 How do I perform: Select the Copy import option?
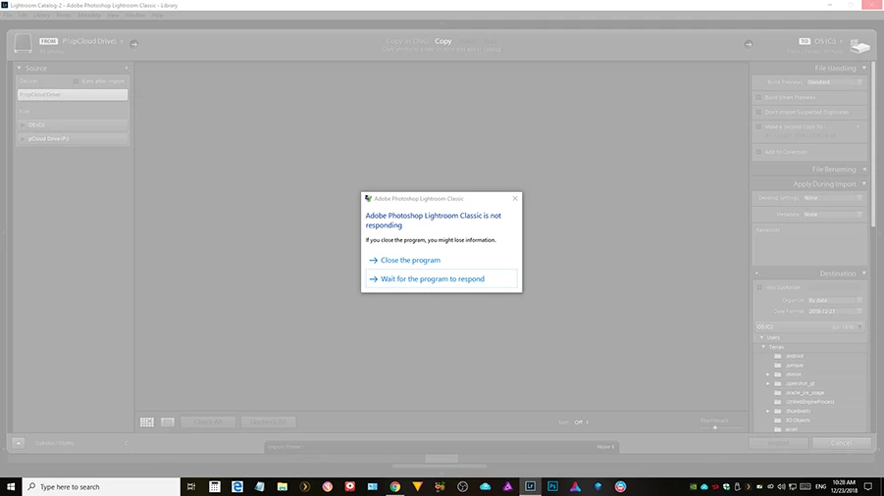tap(443, 41)
